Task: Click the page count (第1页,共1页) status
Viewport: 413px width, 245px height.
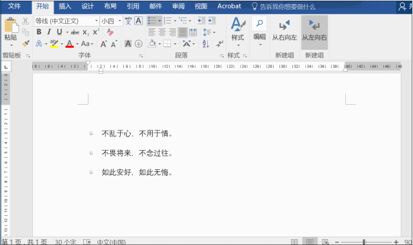Action: point(25,242)
